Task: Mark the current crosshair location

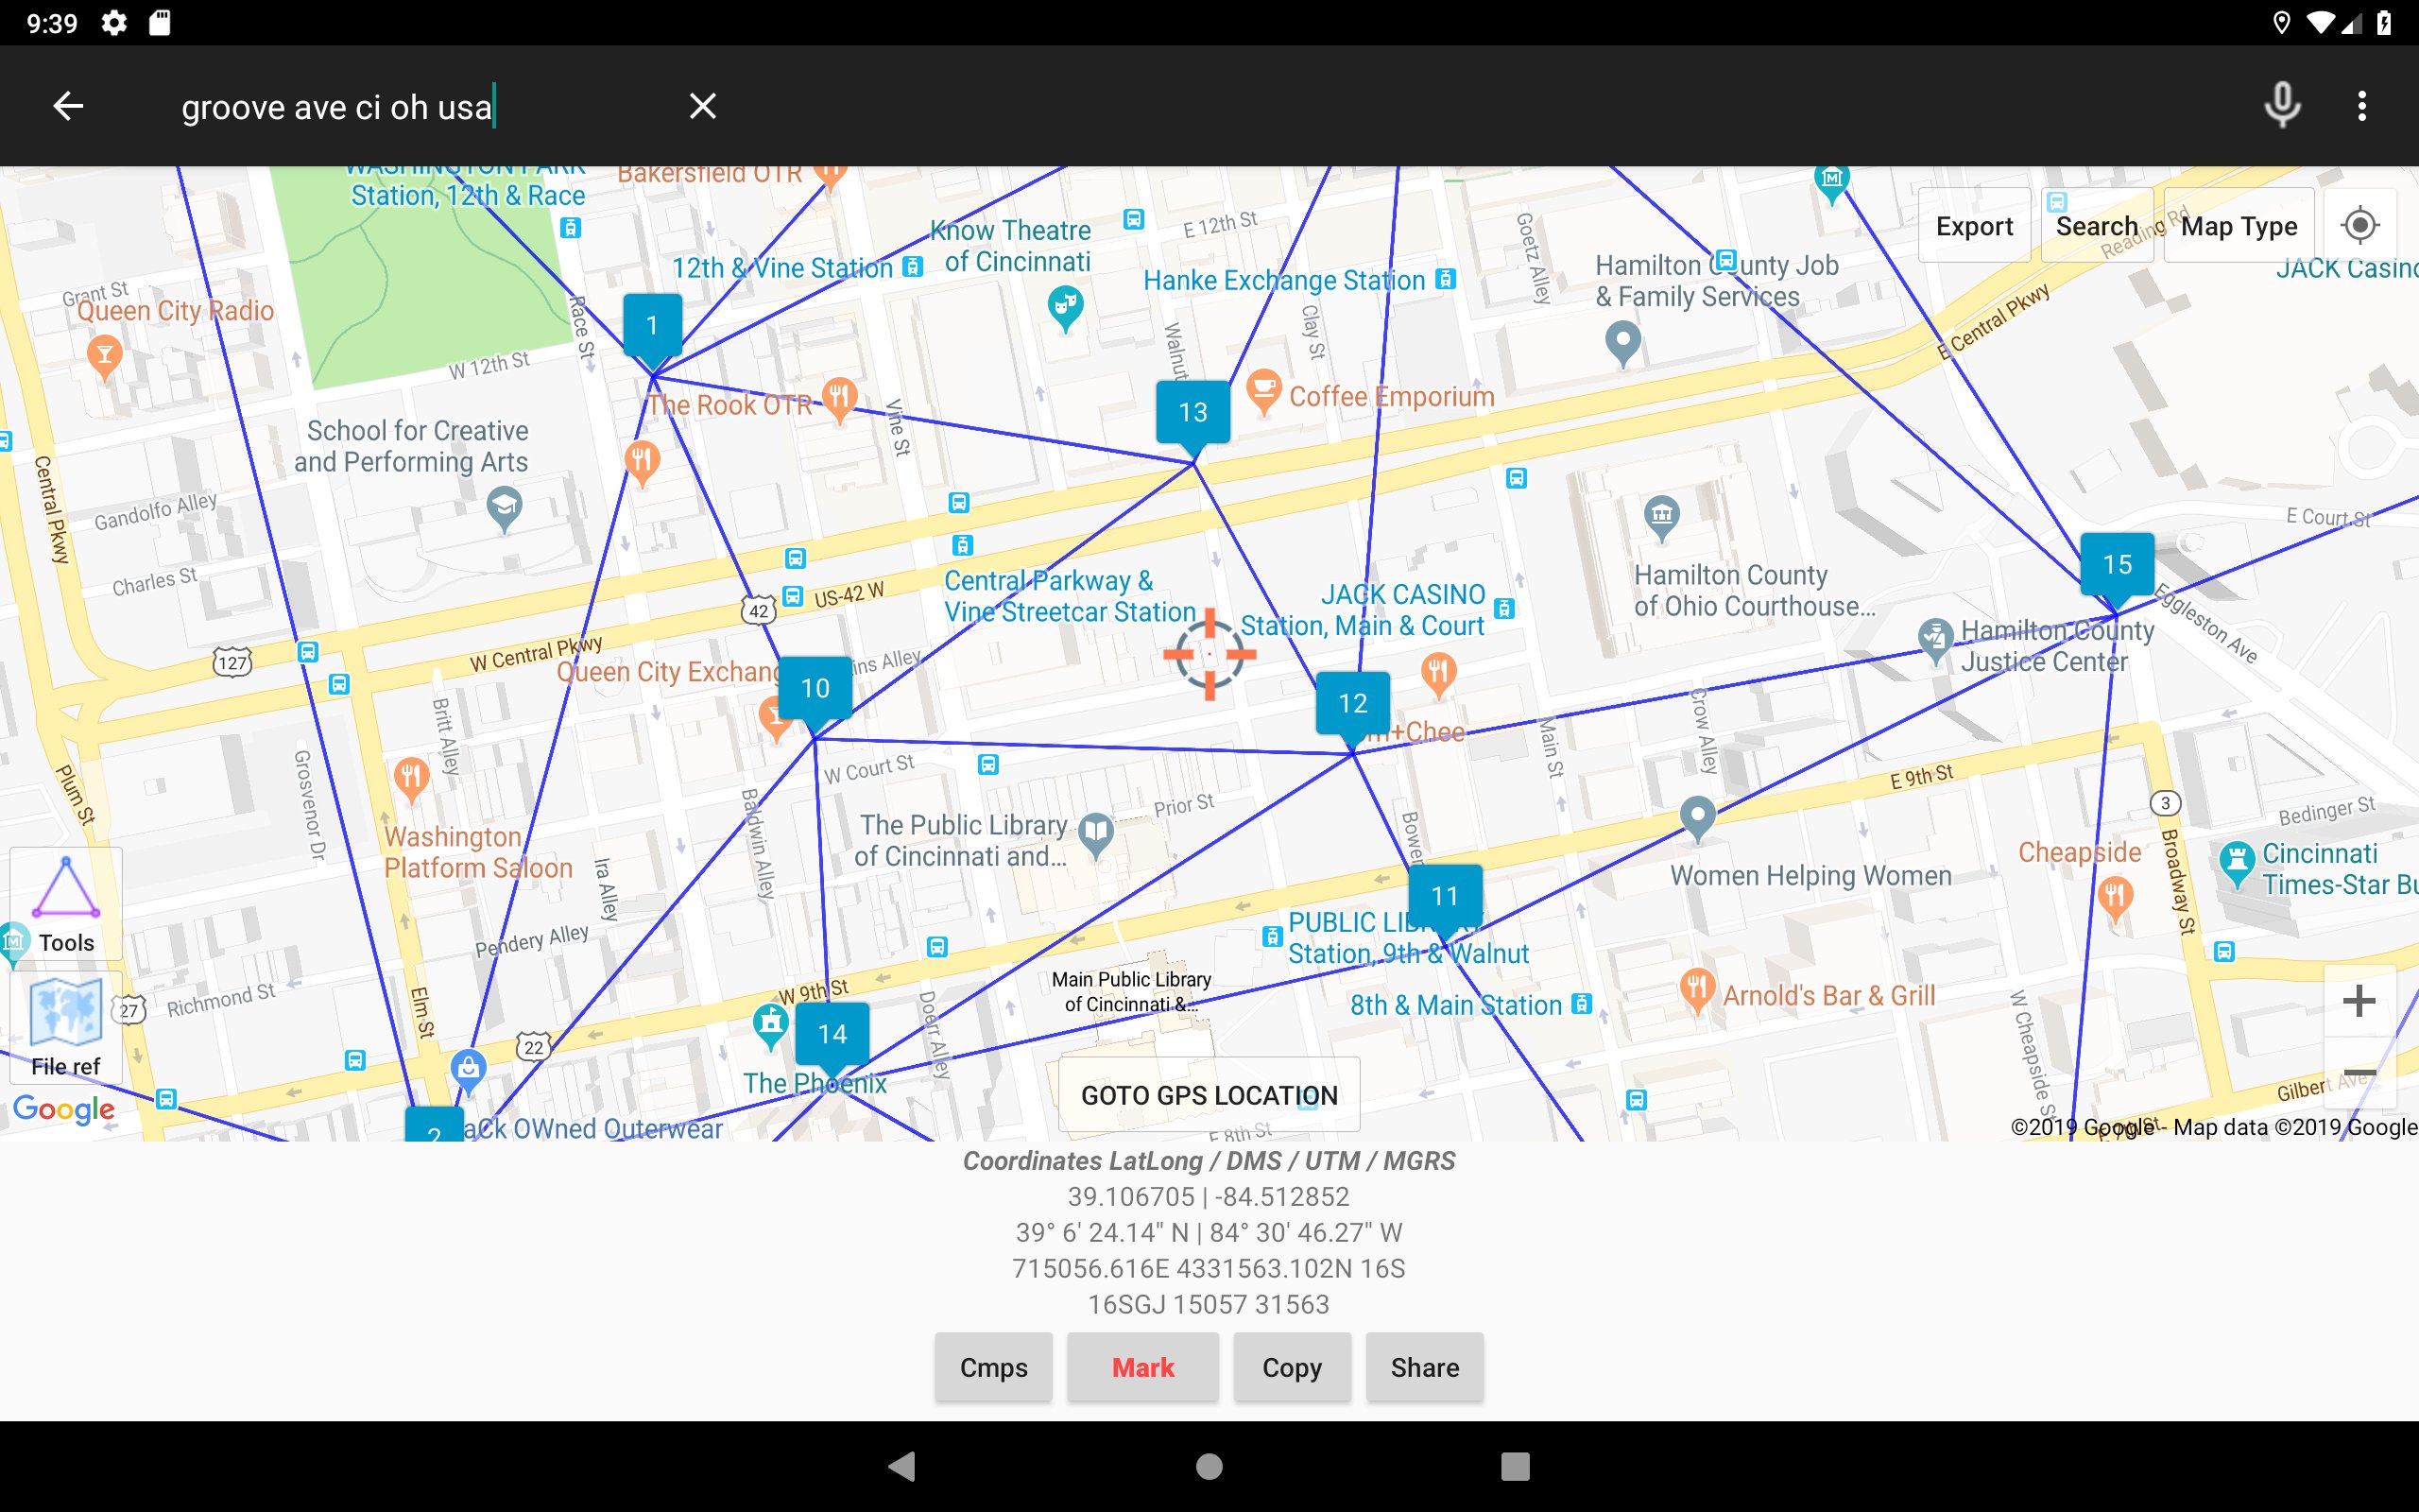Action: 1142,1367
